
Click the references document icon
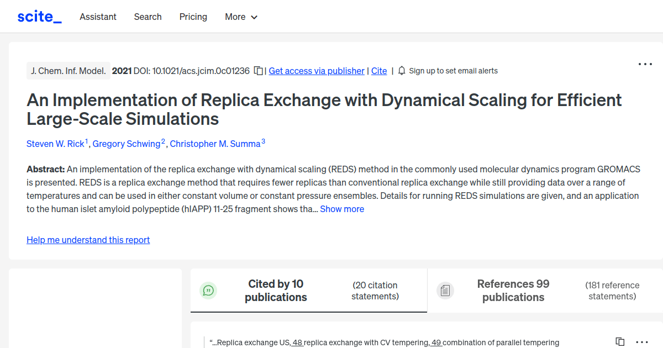pos(445,290)
